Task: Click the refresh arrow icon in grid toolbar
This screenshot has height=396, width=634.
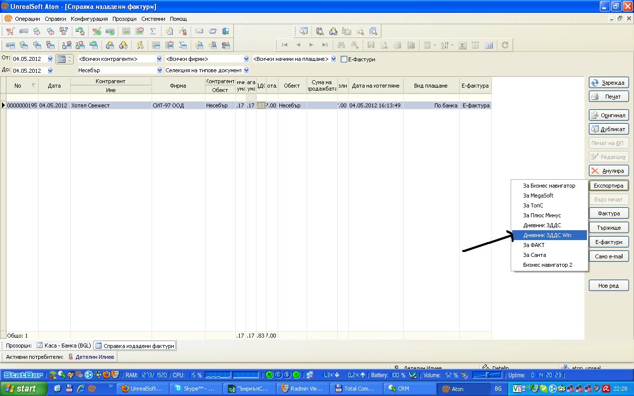Action: pos(505,45)
